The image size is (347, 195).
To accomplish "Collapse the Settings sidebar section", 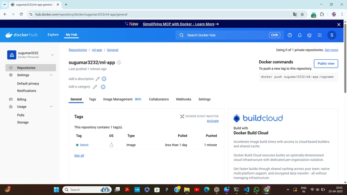I will tap(51, 75).
